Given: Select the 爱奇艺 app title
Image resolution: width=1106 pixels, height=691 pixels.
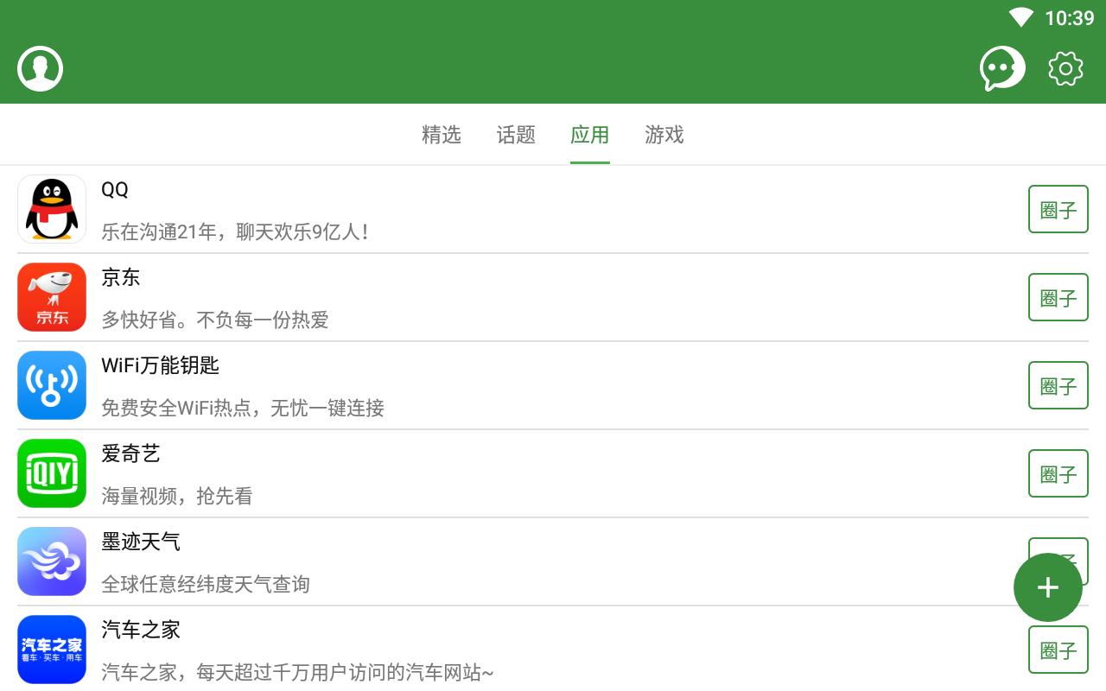Looking at the screenshot, I should tap(130, 453).
